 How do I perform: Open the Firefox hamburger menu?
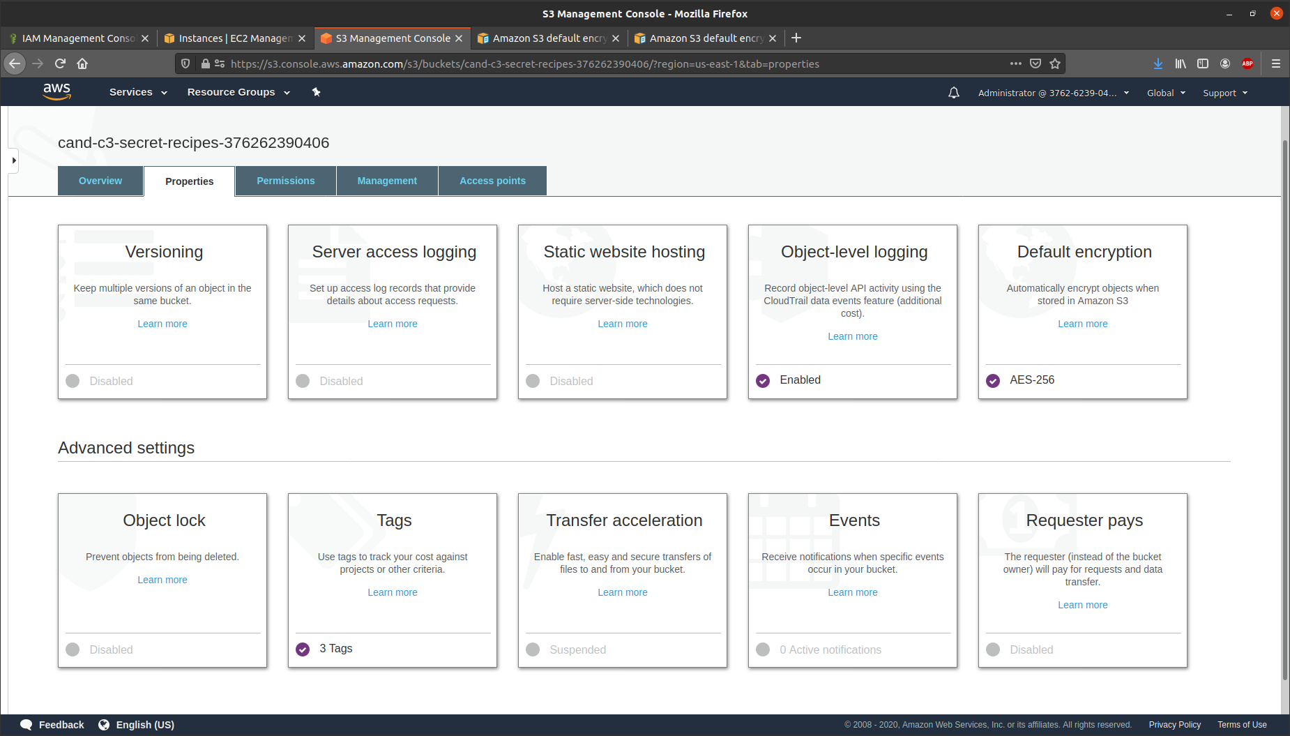tap(1276, 63)
